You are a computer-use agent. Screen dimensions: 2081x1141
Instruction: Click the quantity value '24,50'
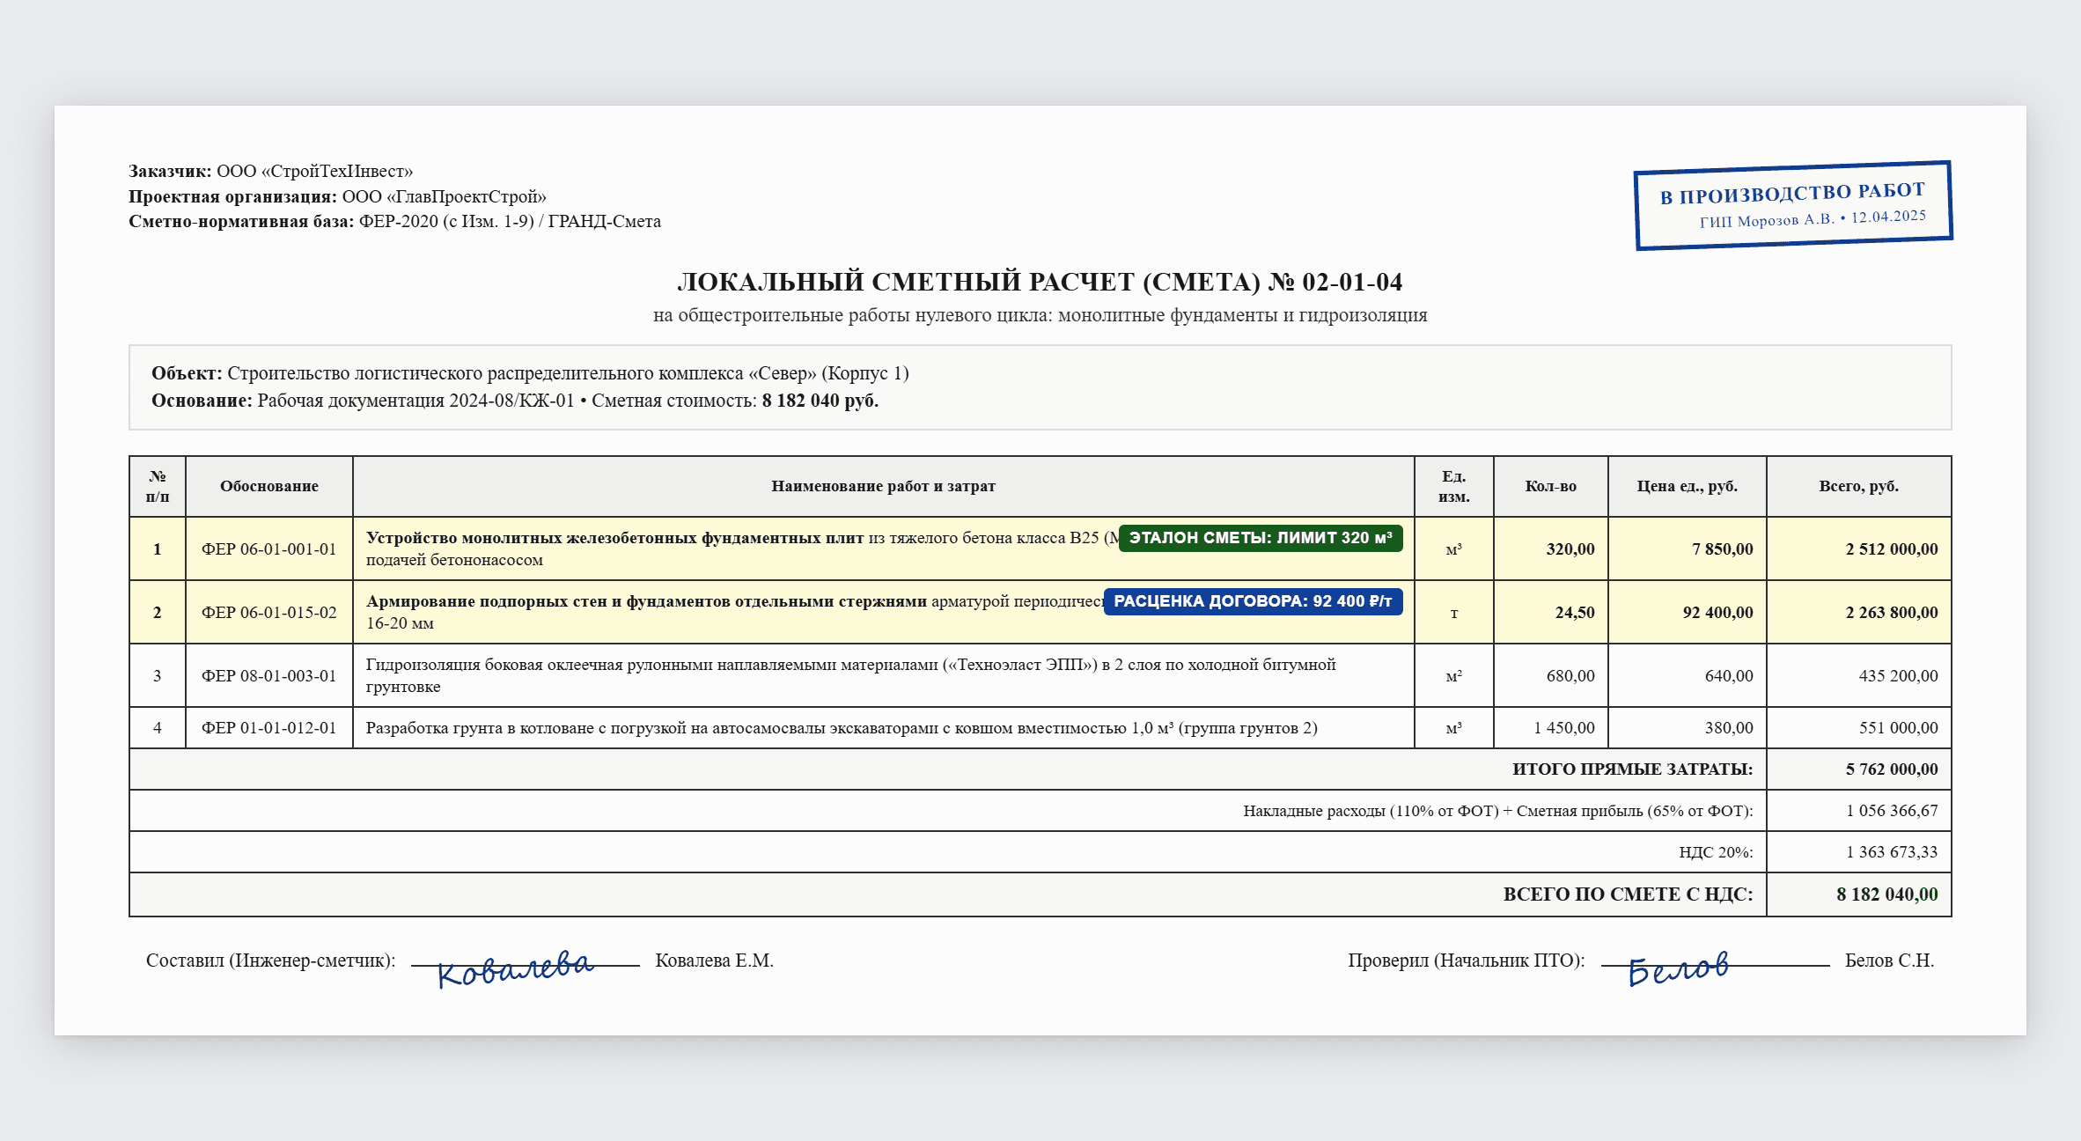(x=1575, y=612)
